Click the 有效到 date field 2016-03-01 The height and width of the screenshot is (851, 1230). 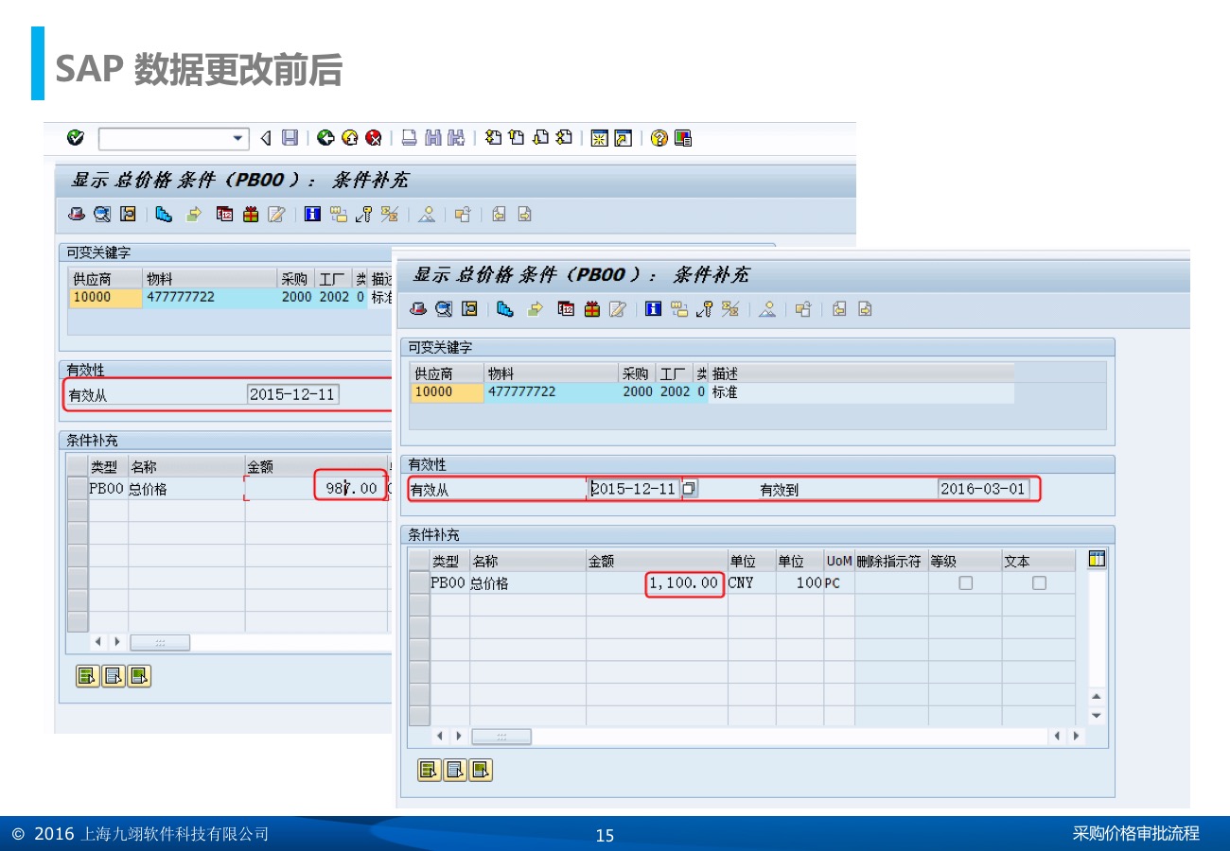(982, 489)
